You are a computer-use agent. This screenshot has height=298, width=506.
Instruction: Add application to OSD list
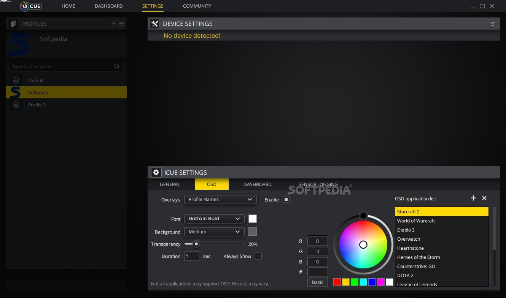point(473,198)
